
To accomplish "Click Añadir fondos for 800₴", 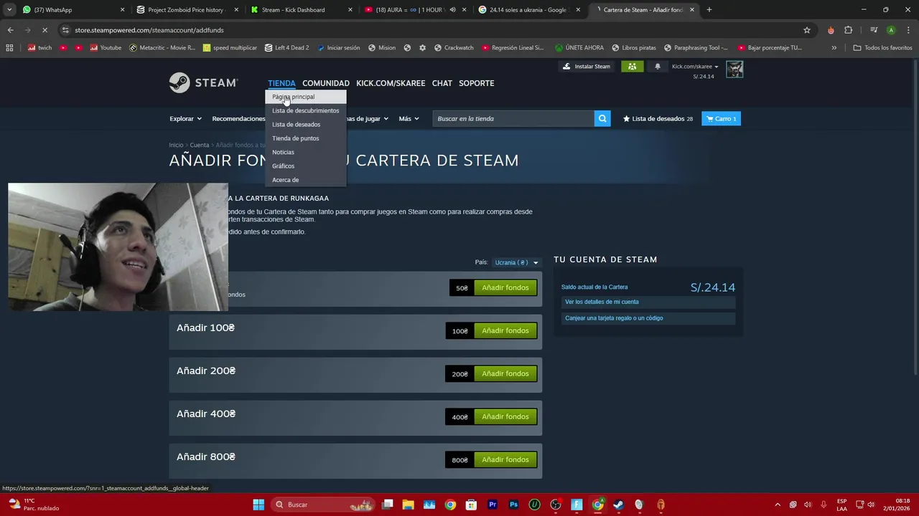I will [505, 459].
